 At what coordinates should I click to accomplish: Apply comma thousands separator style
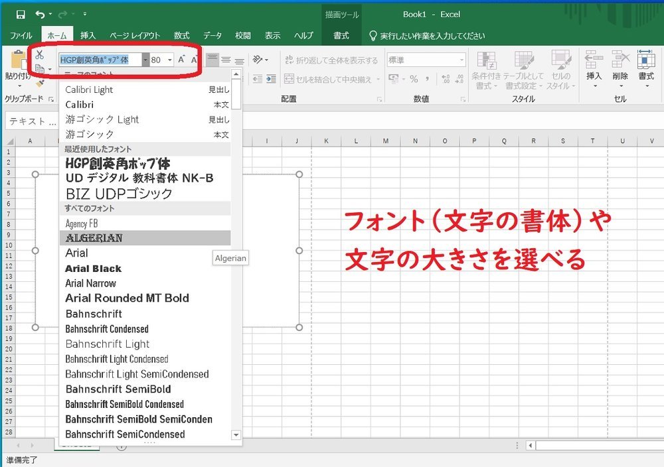[426, 77]
